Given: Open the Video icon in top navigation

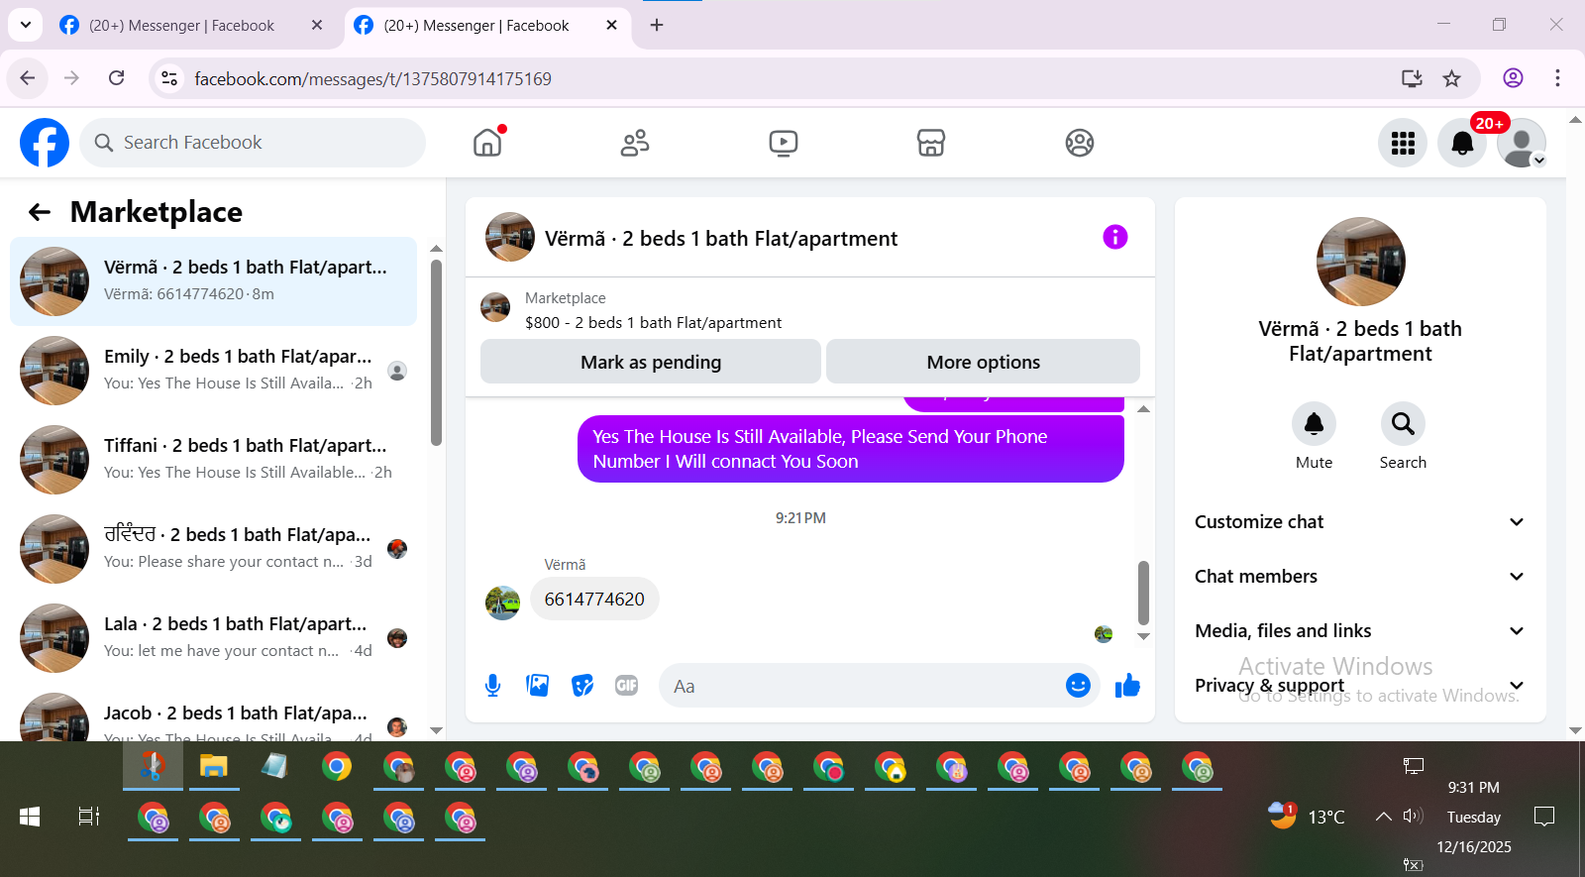Looking at the screenshot, I should (x=783, y=143).
